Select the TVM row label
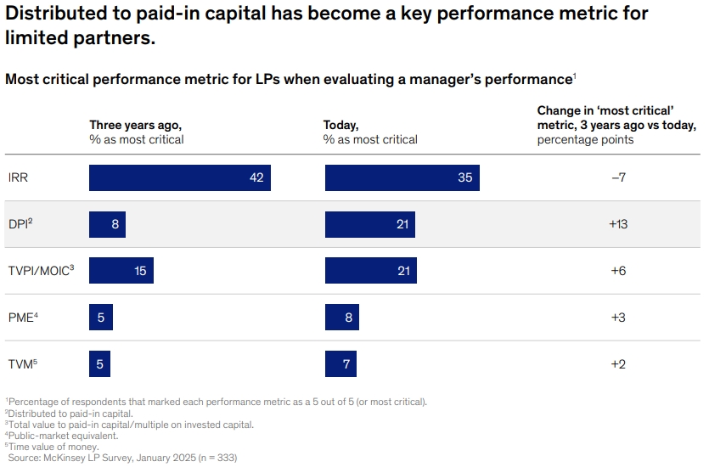Screen dimensions: 709x467 (x=20, y=364)
